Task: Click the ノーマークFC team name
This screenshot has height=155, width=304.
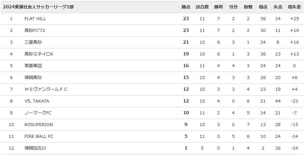Action: click(38, 113)
